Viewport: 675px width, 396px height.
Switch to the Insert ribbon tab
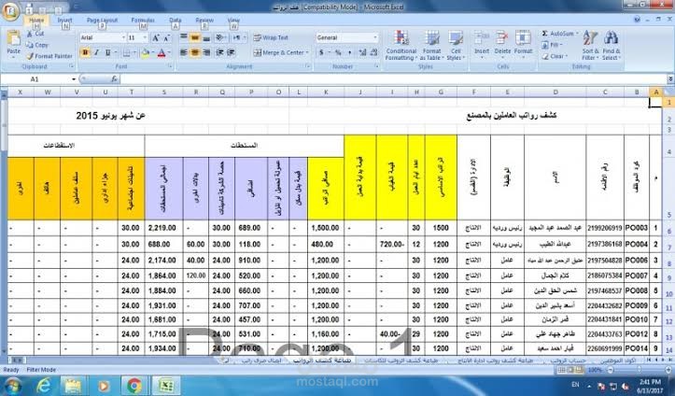(x=64, y=21)
